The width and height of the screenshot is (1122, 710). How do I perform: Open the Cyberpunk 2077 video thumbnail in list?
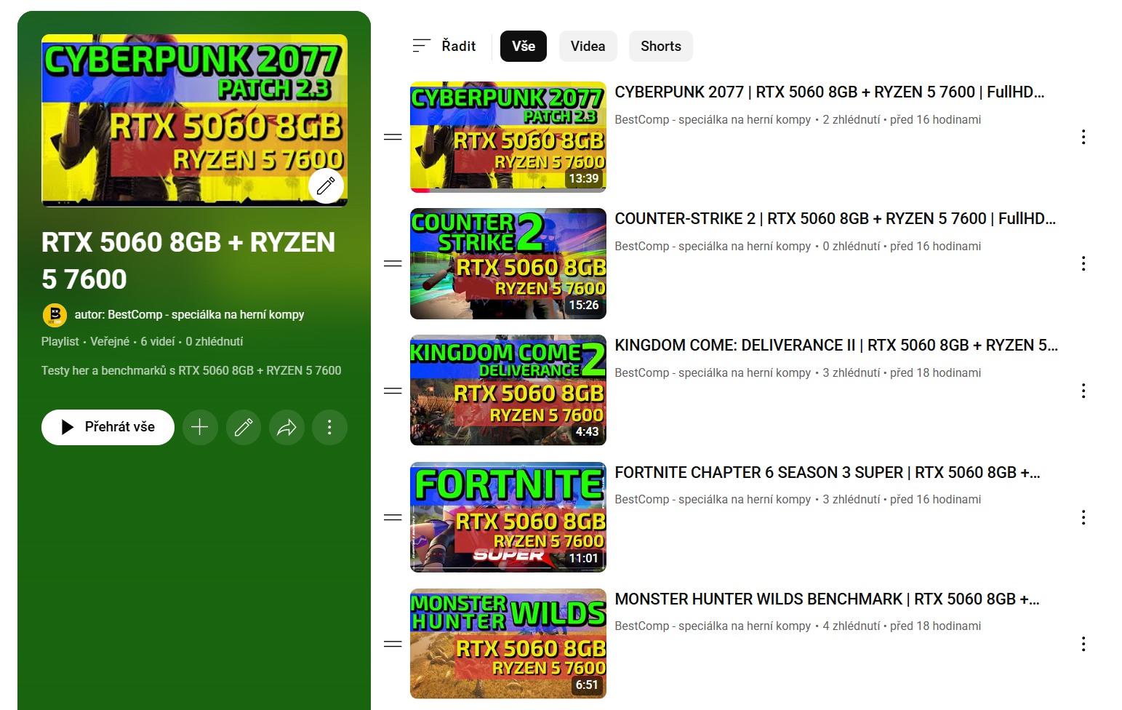tap(508, 137)
